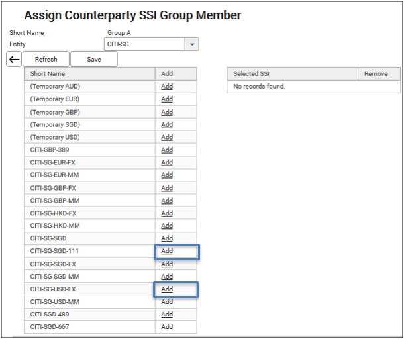404x339 pixels.
Task: Click Add for (Temporary GBP)
Action: click(x=167, y=112)
